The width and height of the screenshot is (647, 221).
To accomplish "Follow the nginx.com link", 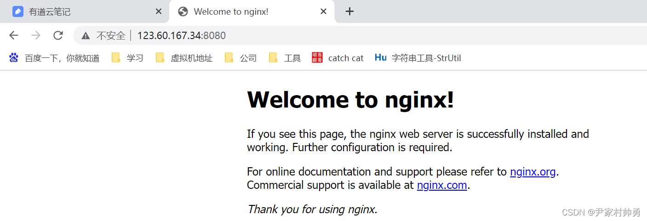I will tap(442, 185).
